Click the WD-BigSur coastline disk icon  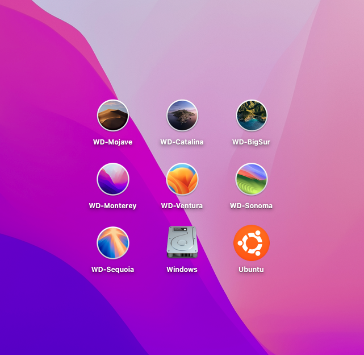pyautogui.click(x=252, y=115)
